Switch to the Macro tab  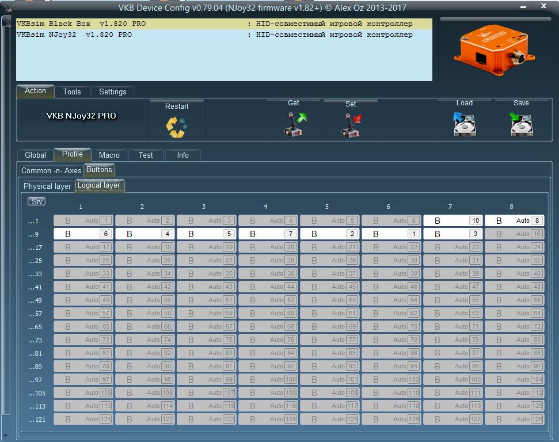pos(109,155)
